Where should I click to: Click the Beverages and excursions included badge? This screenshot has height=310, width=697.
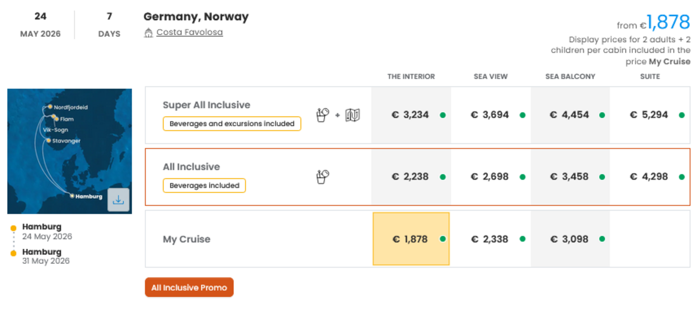232,124
